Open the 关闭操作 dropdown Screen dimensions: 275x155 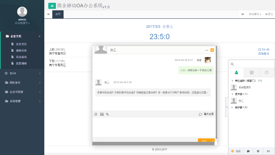coord(255,14)
